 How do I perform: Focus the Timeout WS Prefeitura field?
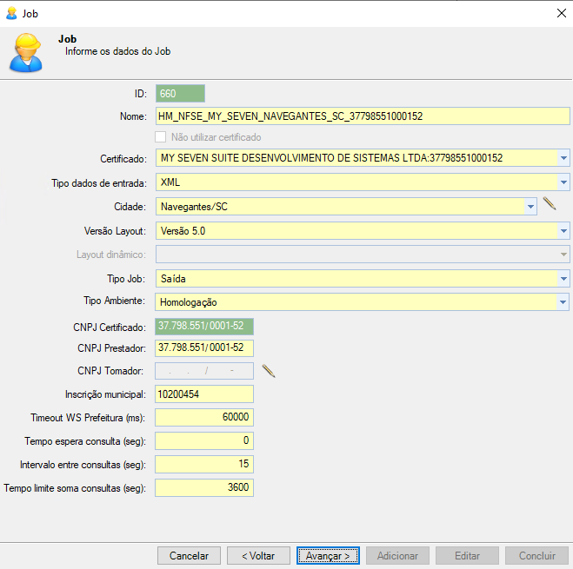coord(204,417)
